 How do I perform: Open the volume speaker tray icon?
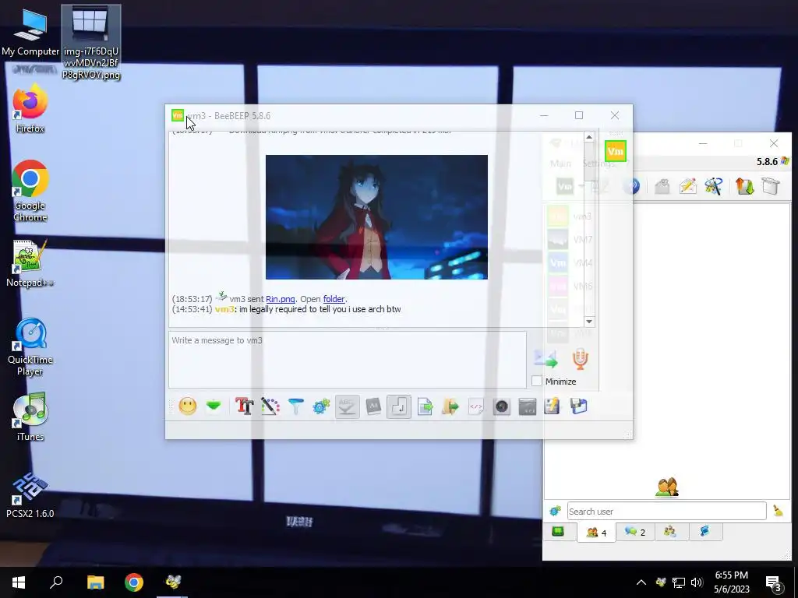pyautogui.click(x=697, y=582)
